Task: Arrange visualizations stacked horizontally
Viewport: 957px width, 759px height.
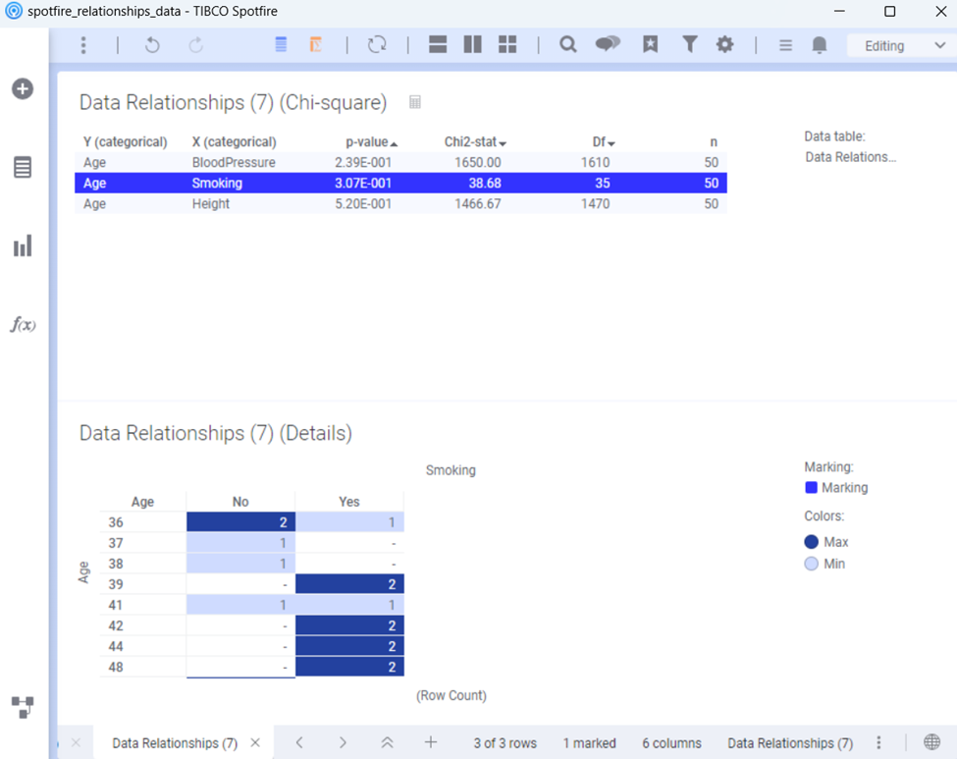Action: (438, 44)
